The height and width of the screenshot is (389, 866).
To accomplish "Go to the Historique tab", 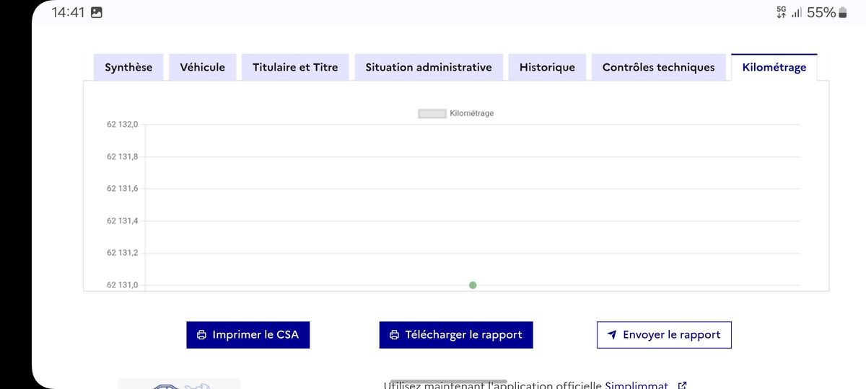I will 547,67.
